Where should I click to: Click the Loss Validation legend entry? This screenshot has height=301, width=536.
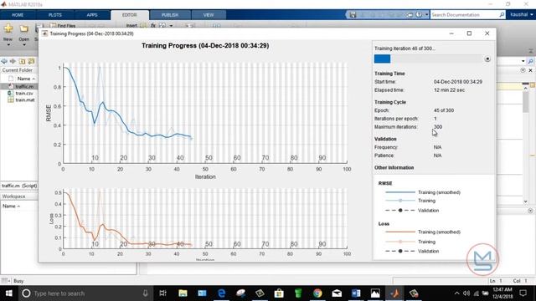pyautogui.click(x=412, y=251)
